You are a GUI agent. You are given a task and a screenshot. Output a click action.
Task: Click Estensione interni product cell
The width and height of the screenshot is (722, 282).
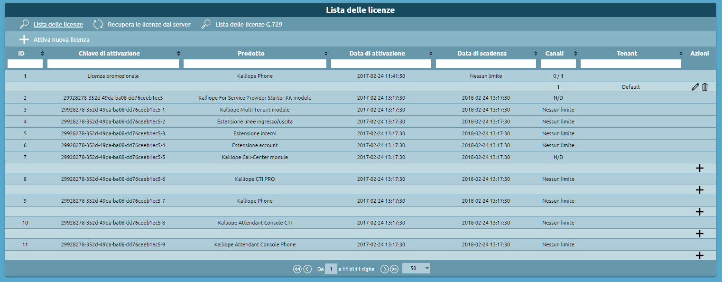coord(255,133)
